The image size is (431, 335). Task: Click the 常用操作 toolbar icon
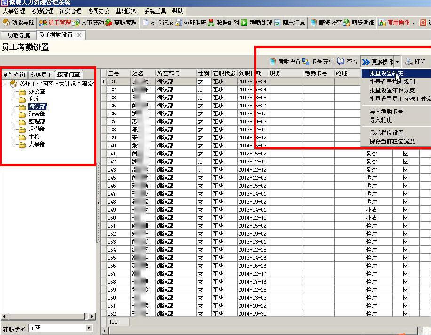click(x=382, y=23)
